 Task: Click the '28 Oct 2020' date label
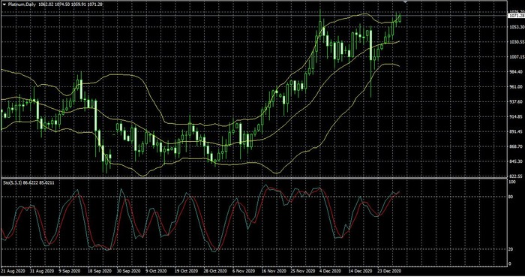(x=214, y=271)
